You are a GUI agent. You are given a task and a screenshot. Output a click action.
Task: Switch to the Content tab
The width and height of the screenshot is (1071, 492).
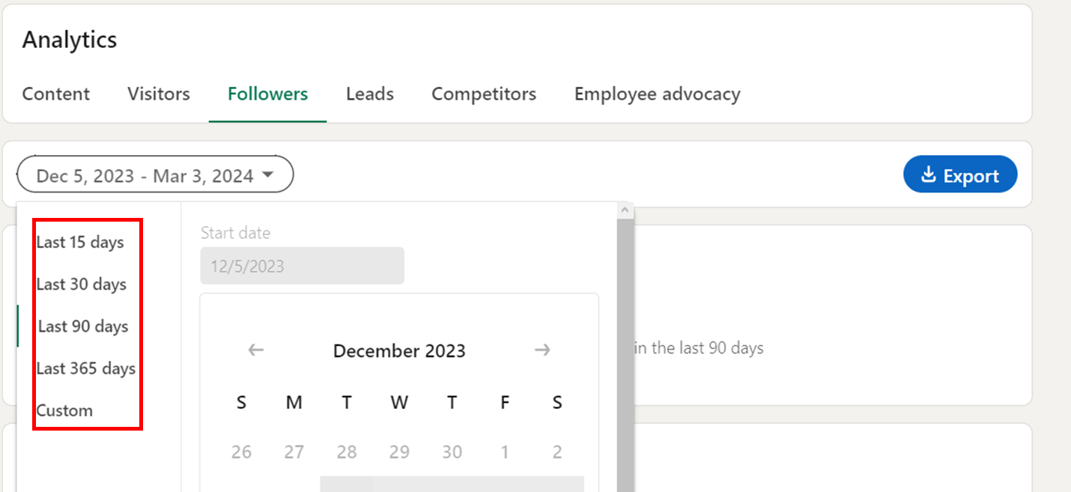(55, 94)
